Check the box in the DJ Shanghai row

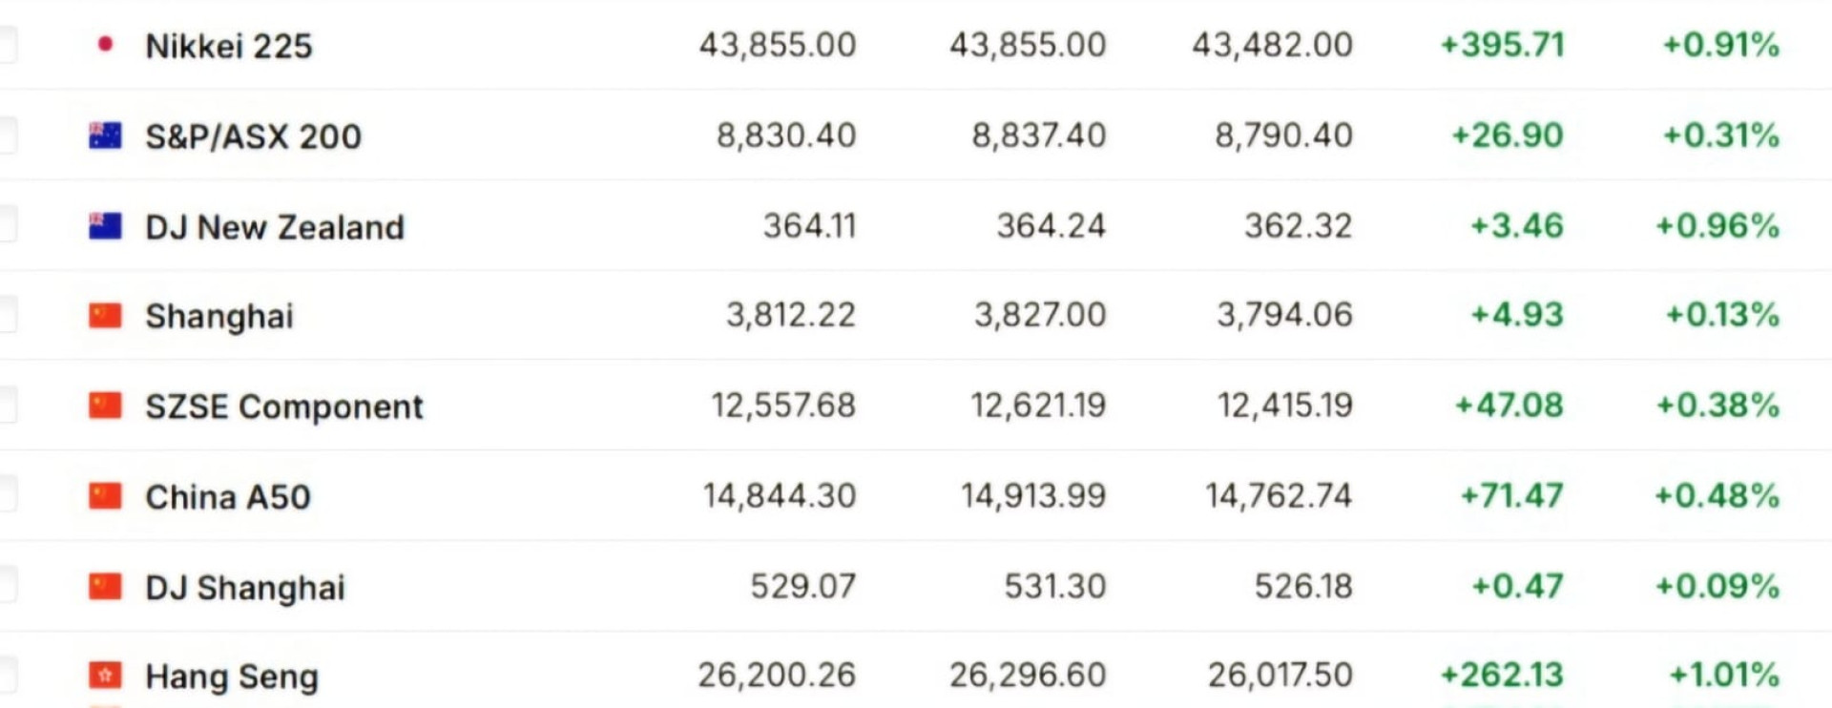coord(7,585)
